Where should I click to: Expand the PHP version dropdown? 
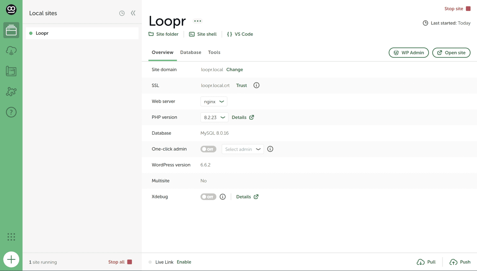214,117
